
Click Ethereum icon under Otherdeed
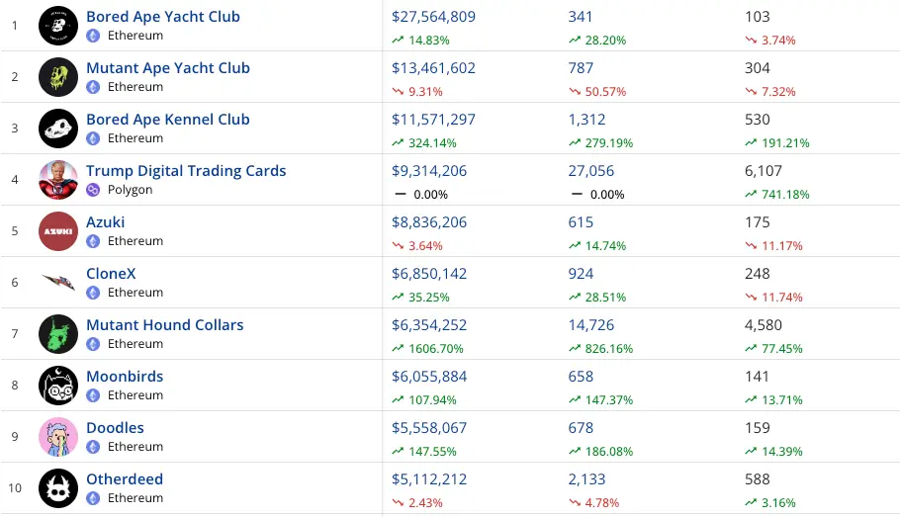(x=93, y=498)
